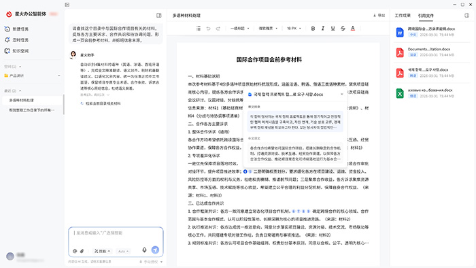
Task: Open the 帮我整理工作目录下的所有 conversation
Action: [32, 110]
